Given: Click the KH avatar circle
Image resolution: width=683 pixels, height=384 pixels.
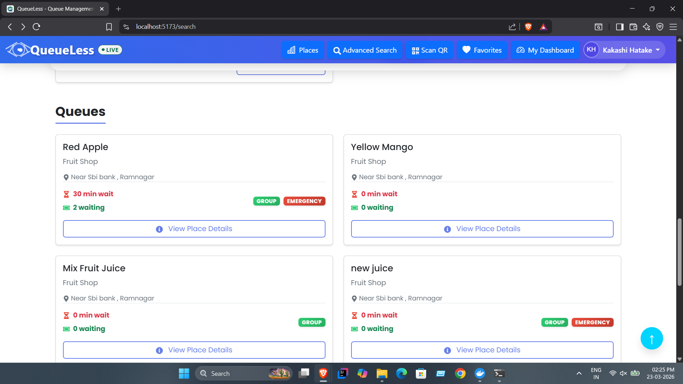Looking at the screenshot, I should (591, 50).
